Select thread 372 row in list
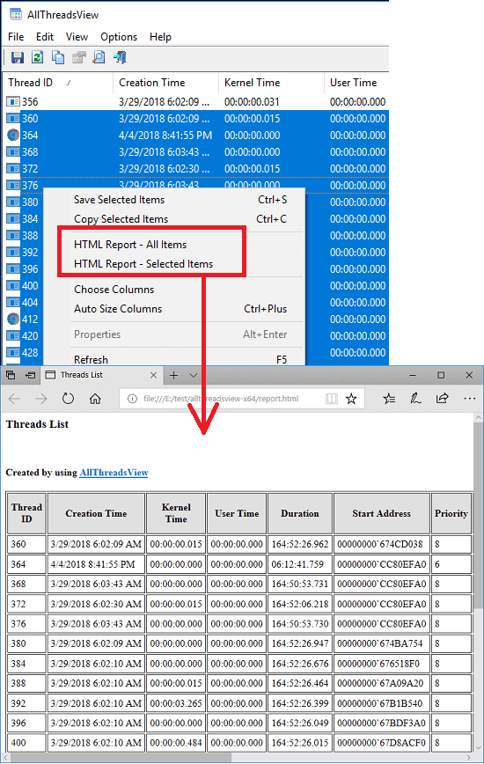 point(195,169)
